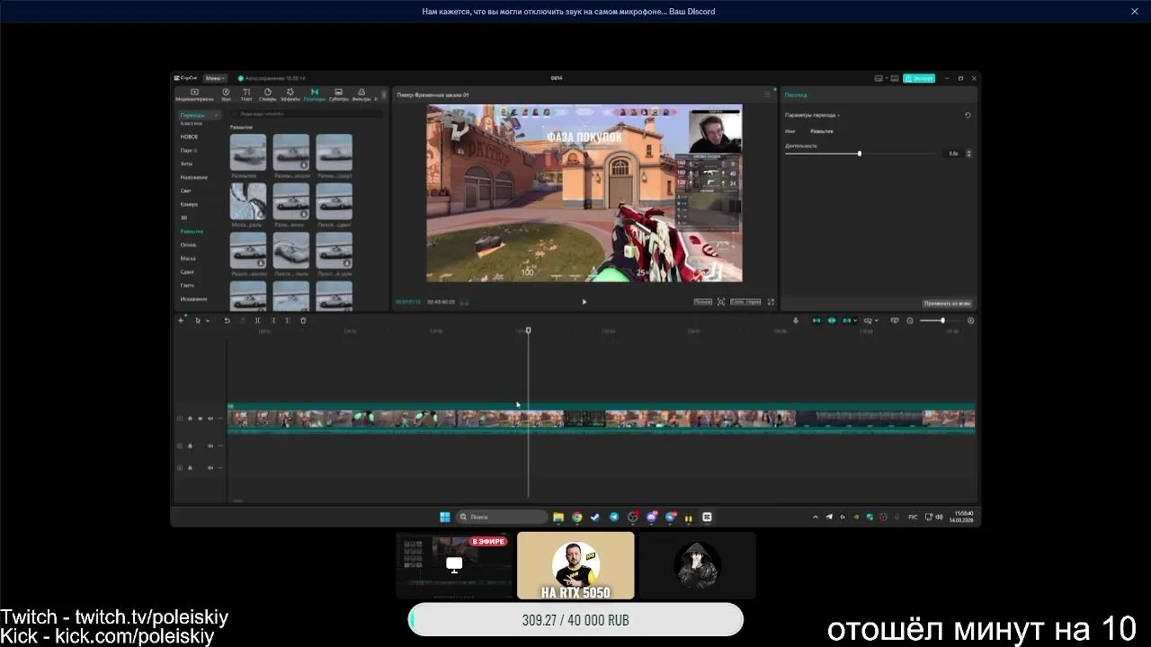This screenshot has height=647, width=1151.
Task: Click the Windows Start button
Action: click(x=444, y=517)
